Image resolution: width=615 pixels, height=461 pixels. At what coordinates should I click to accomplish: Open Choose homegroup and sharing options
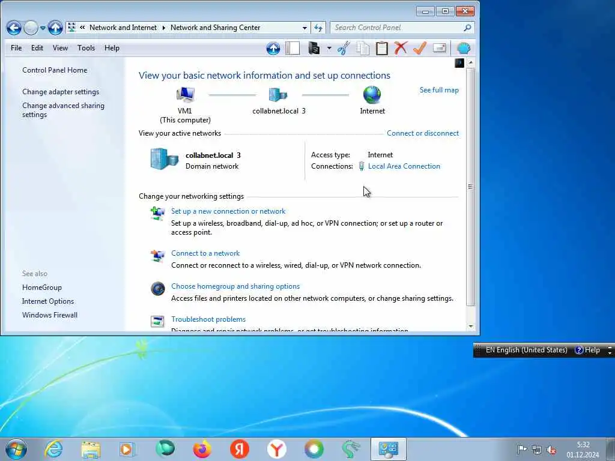point(235,286)
